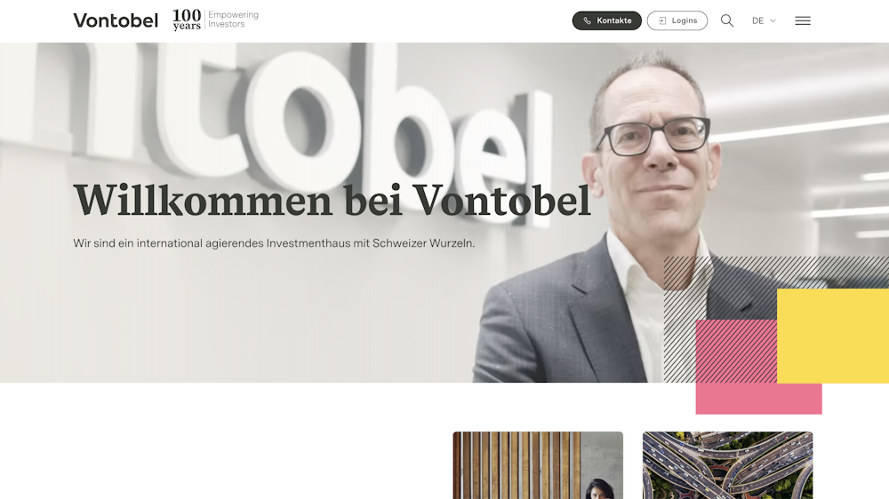Click the login arrow icon
Viewport: 889px width, 499px height.
click(x=661, y=21)
